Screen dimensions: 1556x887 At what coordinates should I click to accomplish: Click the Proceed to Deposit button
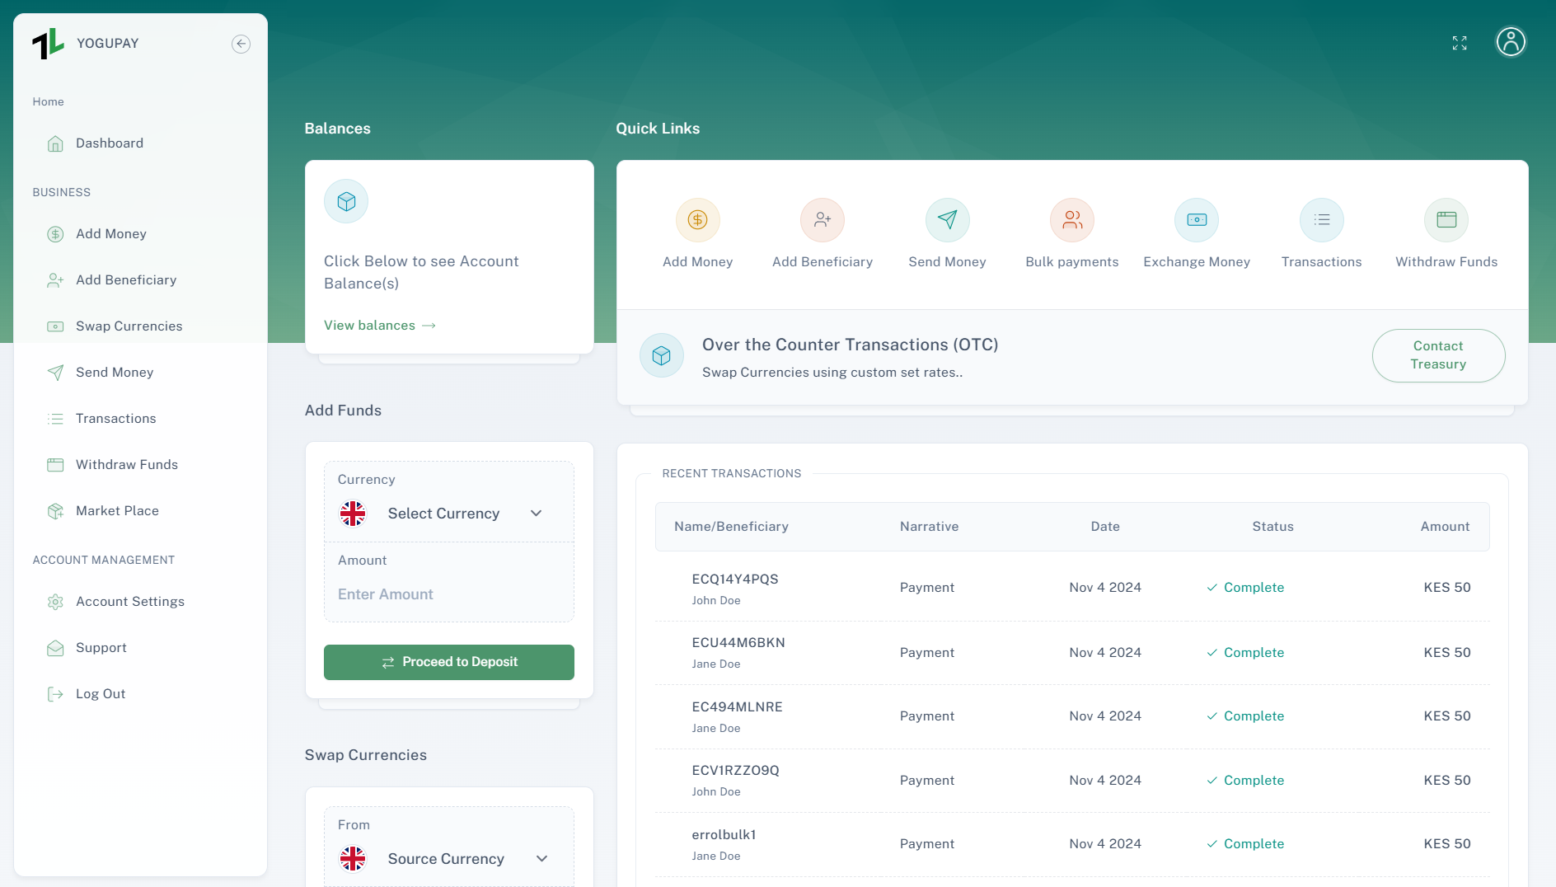(448, 662)
